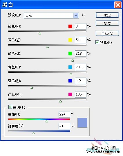
Task: Disable the 色调(T) tint checkbox
Action: (x=10, y=107)
